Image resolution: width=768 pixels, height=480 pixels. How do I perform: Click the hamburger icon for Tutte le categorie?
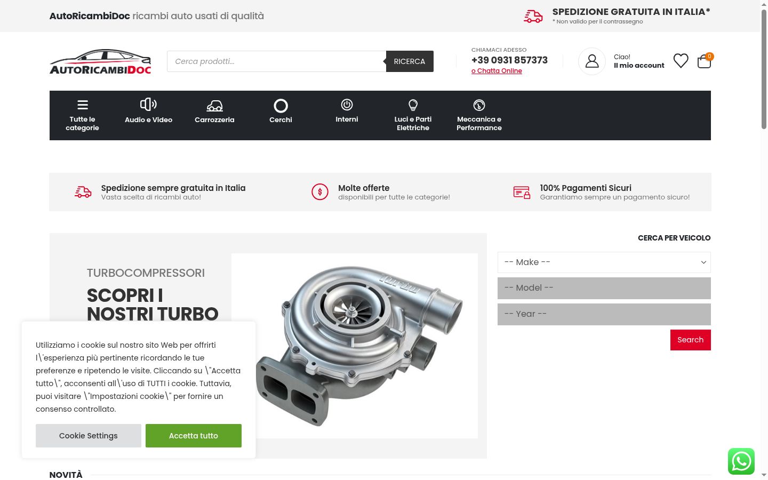coord(83,105)
